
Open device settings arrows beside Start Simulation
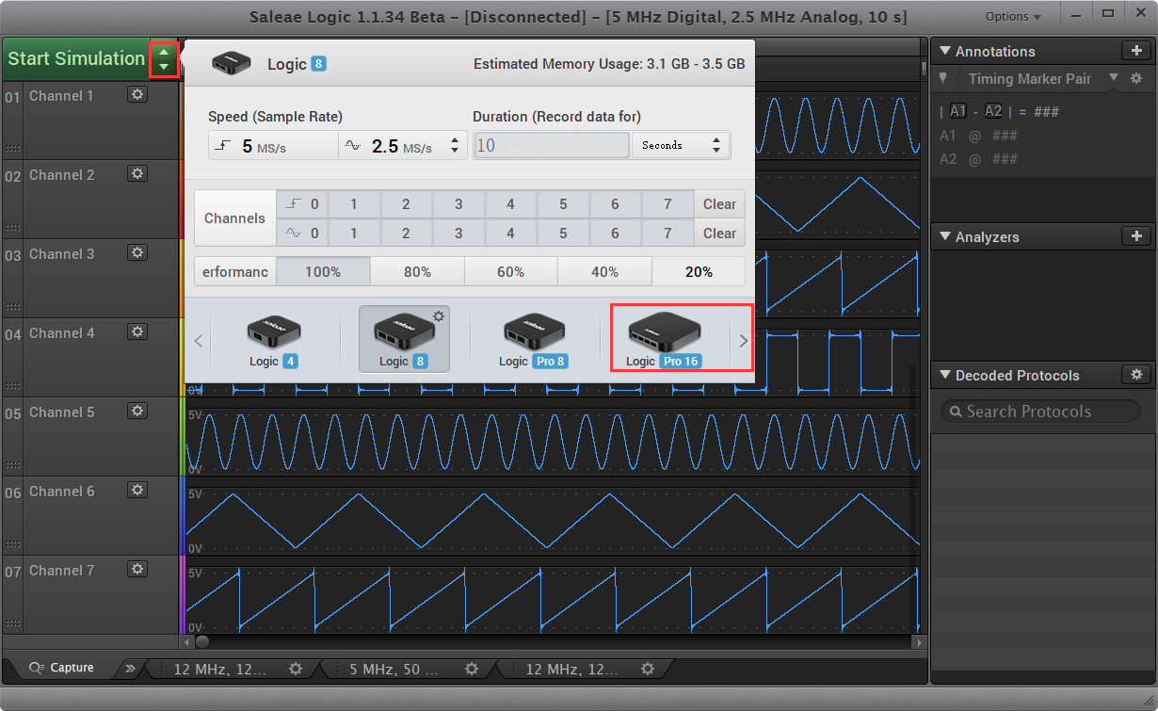pyautogui.click(x=165, y=59)
